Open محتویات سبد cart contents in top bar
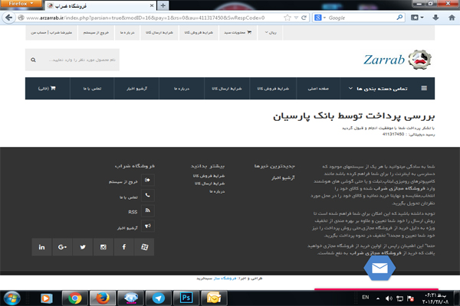460x306 pixels. click(238, 32)
